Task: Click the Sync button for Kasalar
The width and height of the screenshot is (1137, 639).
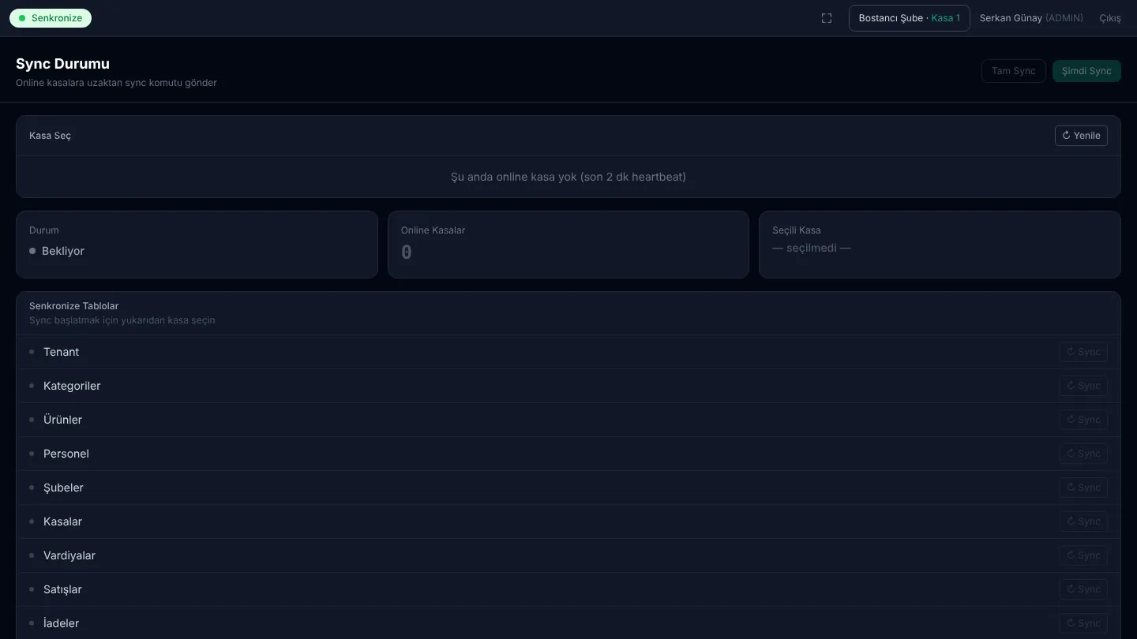Action: click(x=1083, y=521)
